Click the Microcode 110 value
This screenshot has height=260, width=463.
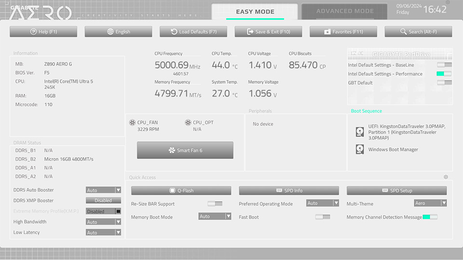click(x=48, y=104)
